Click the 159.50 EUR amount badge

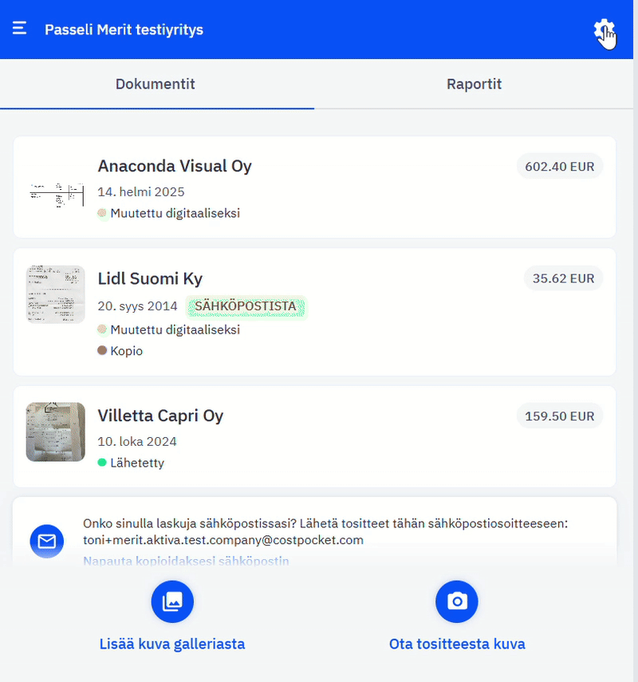(560, 416)
